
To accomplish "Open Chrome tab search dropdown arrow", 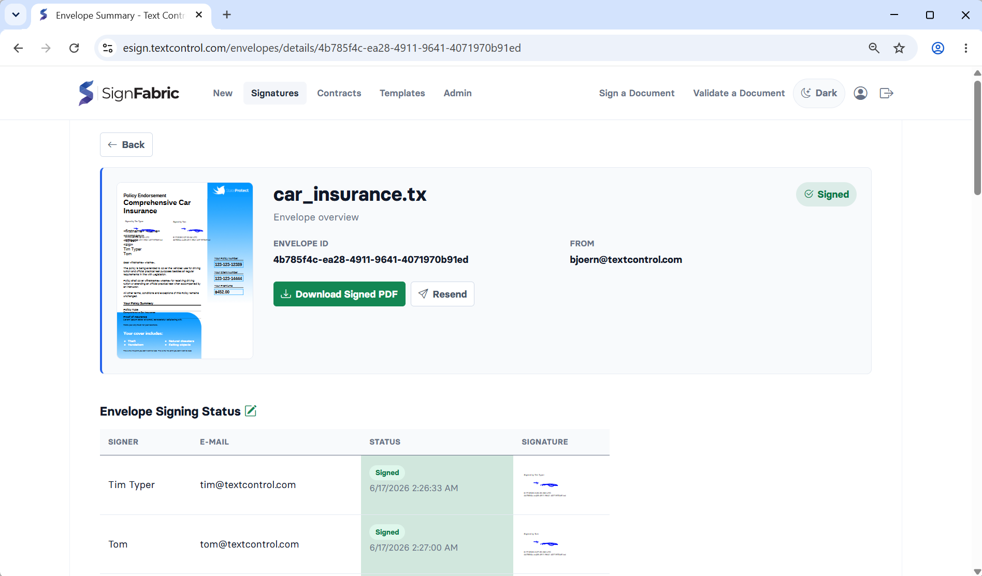I will point(16,15).
